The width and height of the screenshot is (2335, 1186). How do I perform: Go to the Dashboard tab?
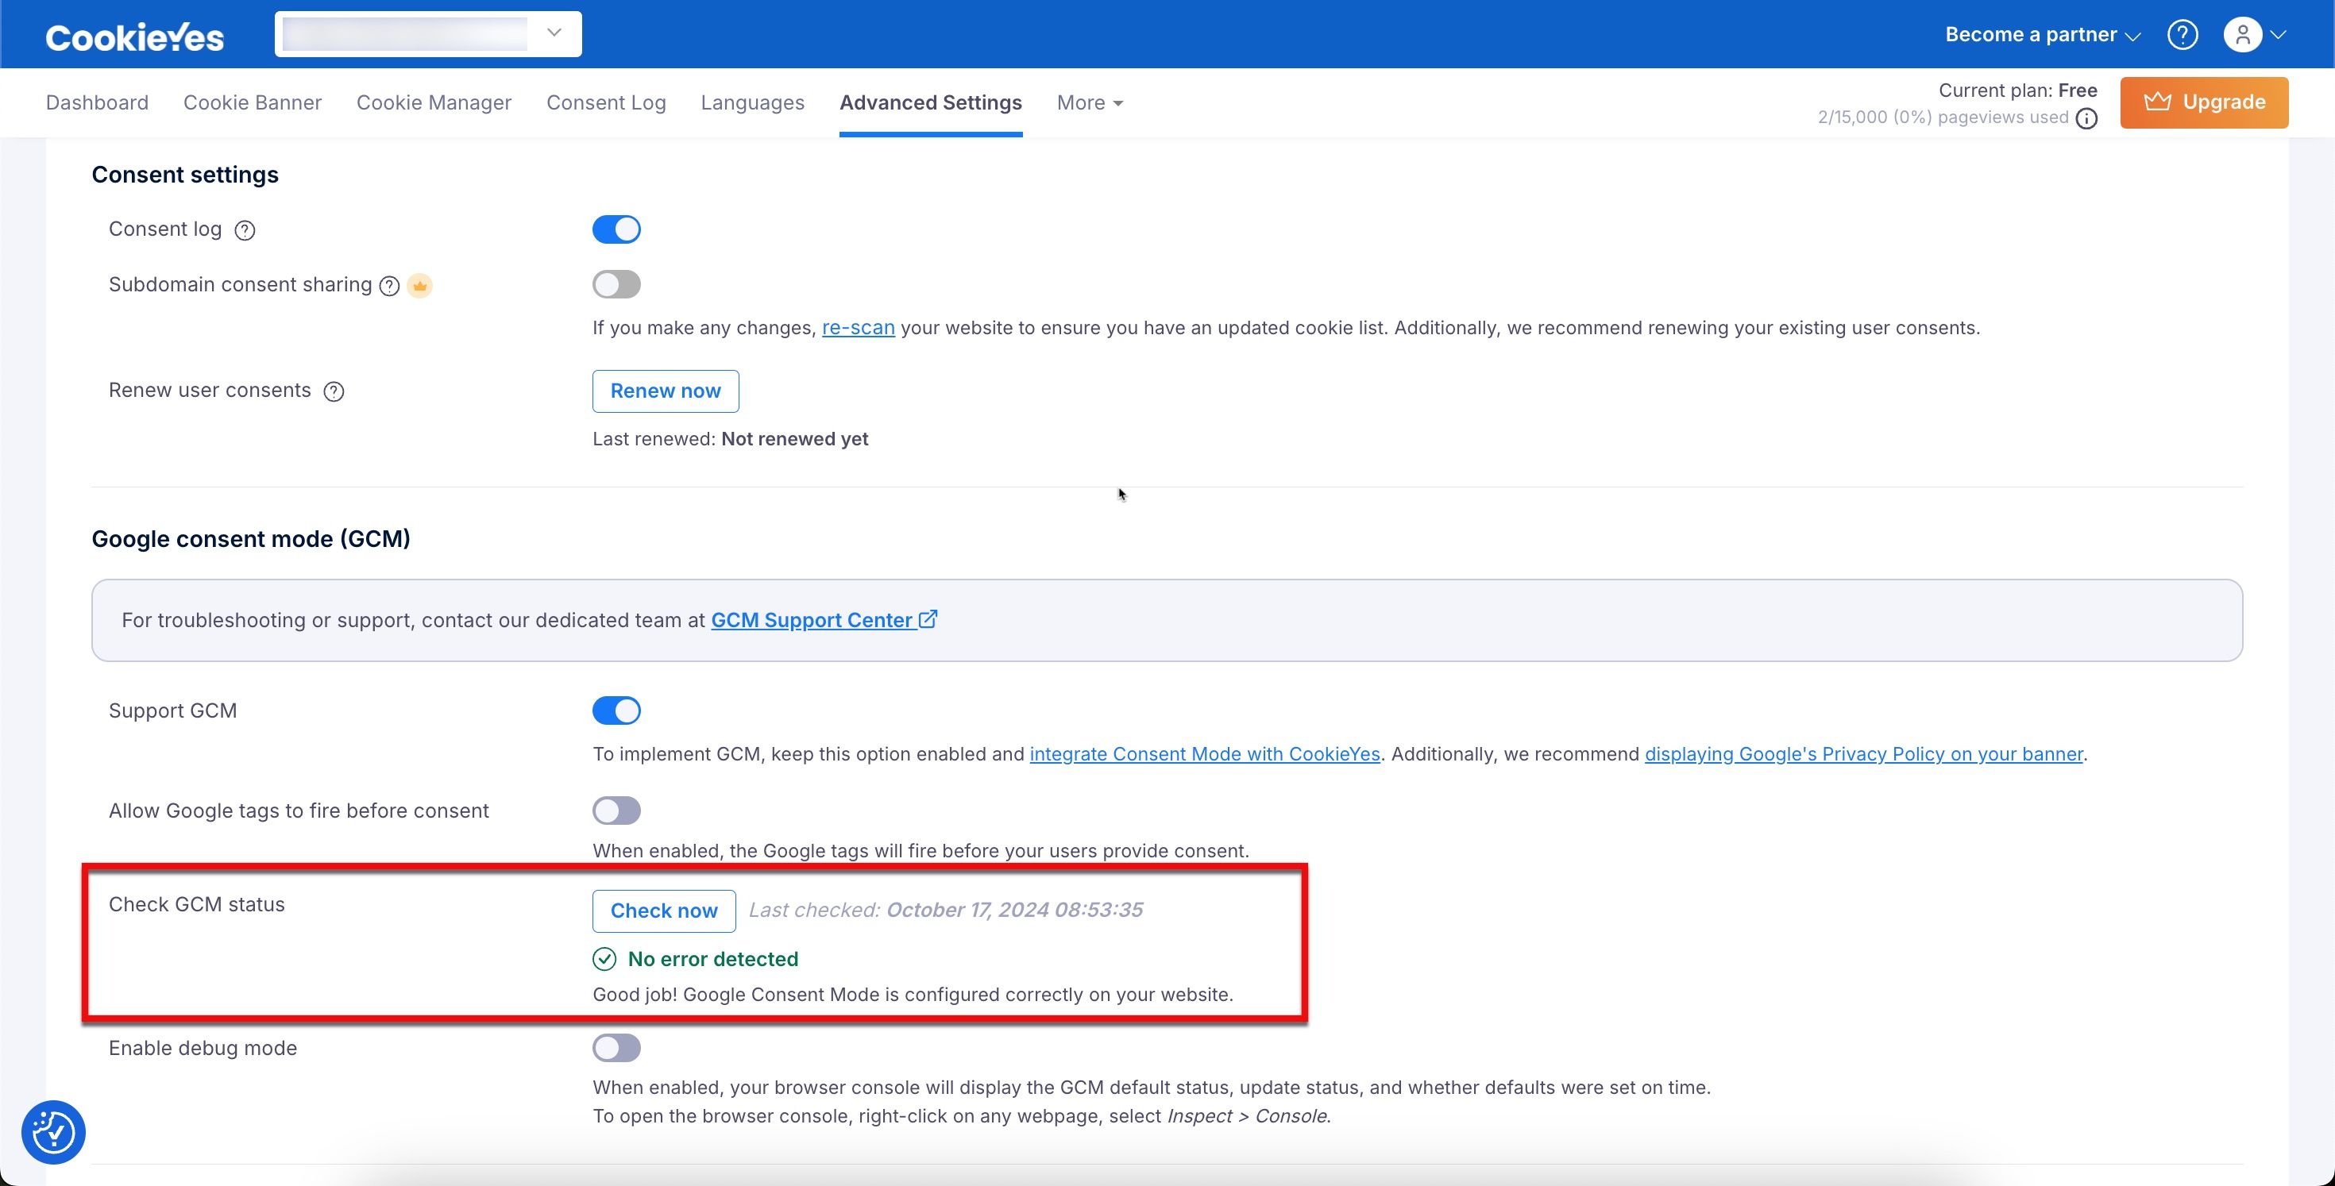(97, 102)
